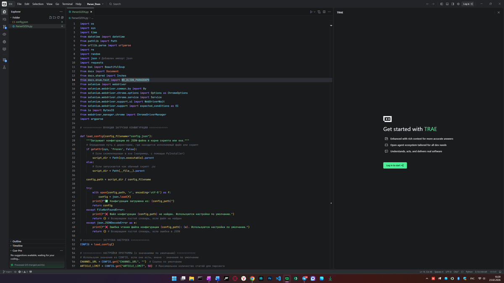
Task: Open the Go menu
Action: pyautogui.click(x=57, y=4)
